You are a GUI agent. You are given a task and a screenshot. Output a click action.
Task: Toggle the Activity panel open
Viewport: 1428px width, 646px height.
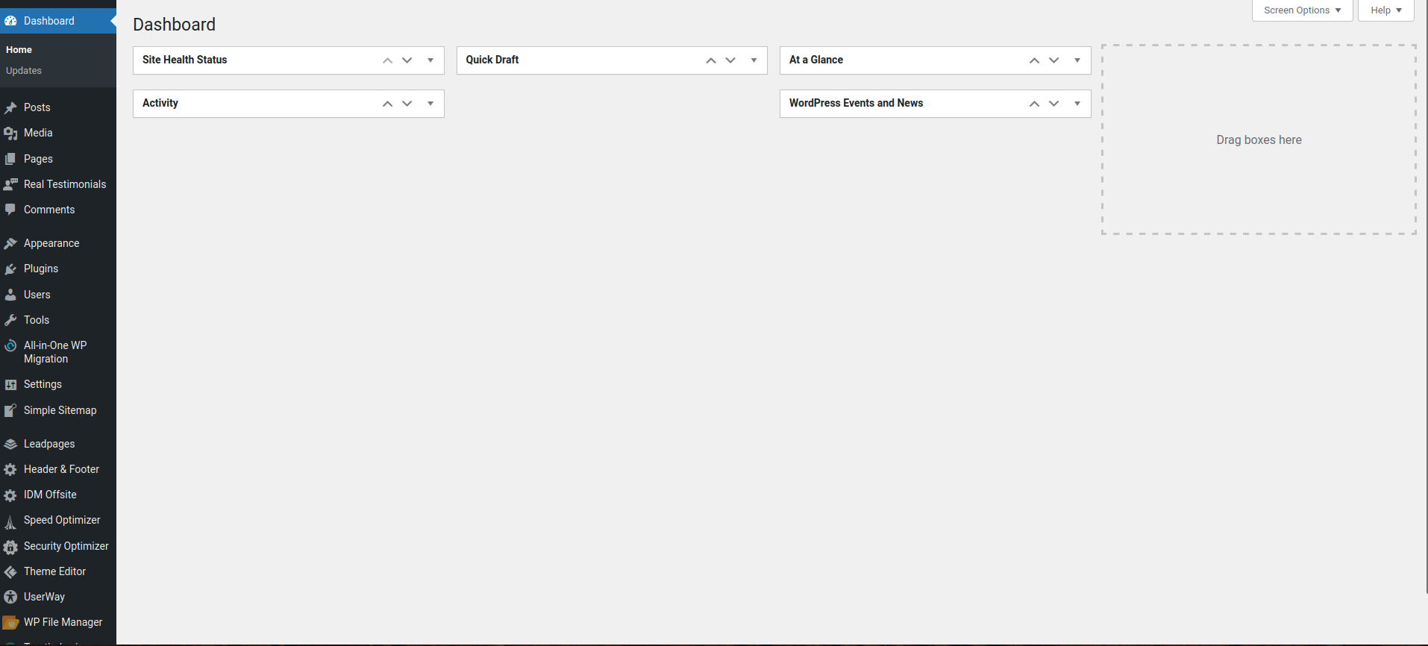pos(430,104)
